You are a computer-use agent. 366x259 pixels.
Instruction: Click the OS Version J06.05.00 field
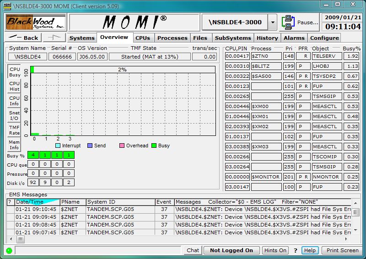92,57
